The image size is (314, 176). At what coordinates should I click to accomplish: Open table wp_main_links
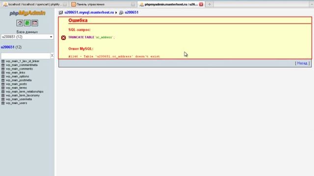coord(15,73)
